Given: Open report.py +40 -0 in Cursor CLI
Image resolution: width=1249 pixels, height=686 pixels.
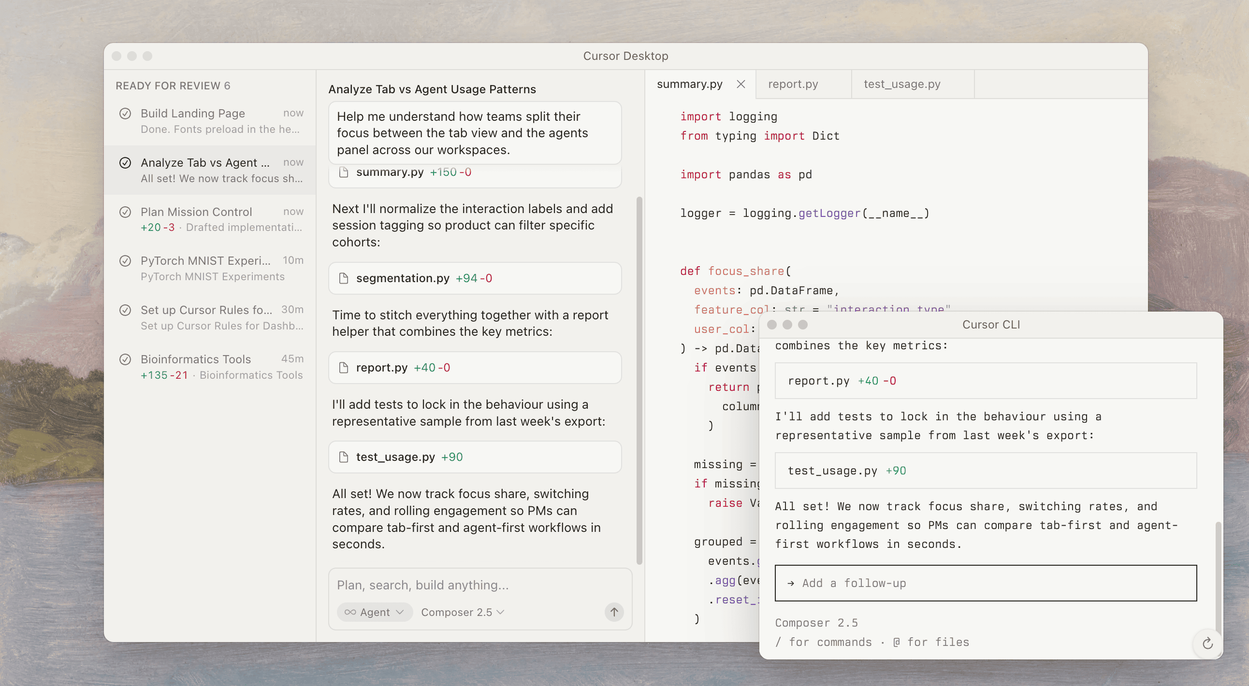Looking at the screenshot, I should (x=986, y=381).
